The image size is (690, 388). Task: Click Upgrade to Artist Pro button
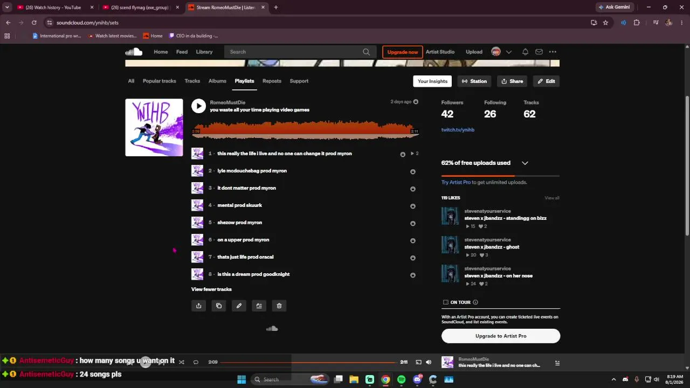(x=501, y=336)
